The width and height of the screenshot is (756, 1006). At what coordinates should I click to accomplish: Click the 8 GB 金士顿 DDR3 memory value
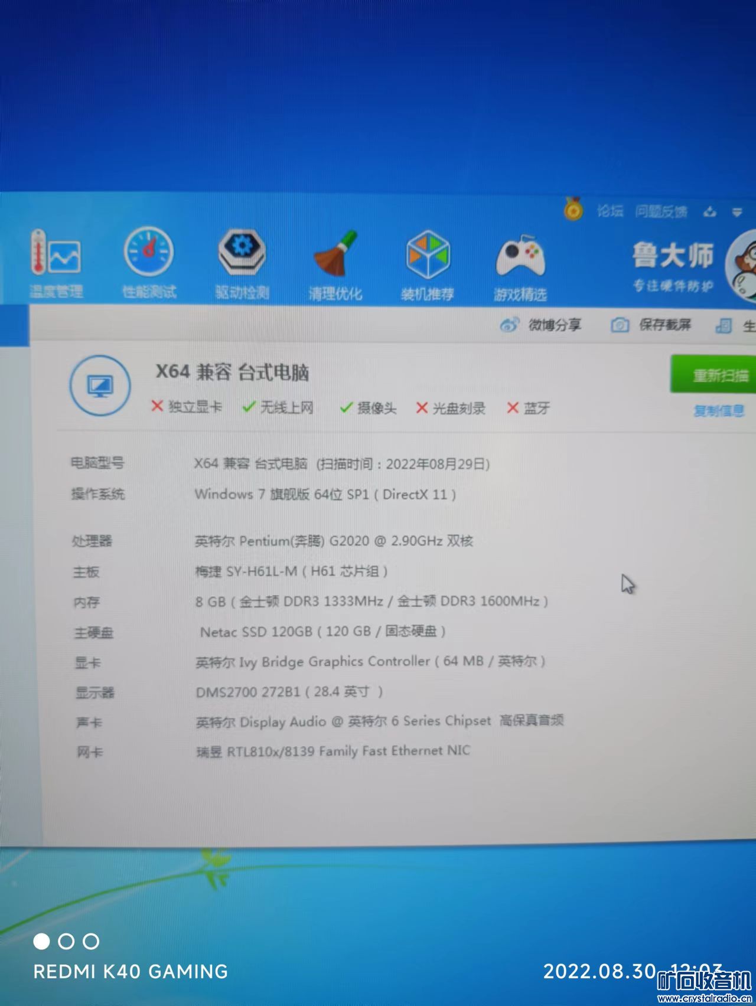[x=372, y=602]
